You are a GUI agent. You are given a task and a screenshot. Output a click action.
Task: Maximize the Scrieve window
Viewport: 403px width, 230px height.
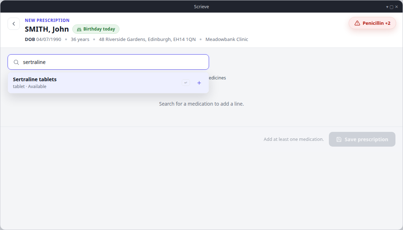point(392,7)
